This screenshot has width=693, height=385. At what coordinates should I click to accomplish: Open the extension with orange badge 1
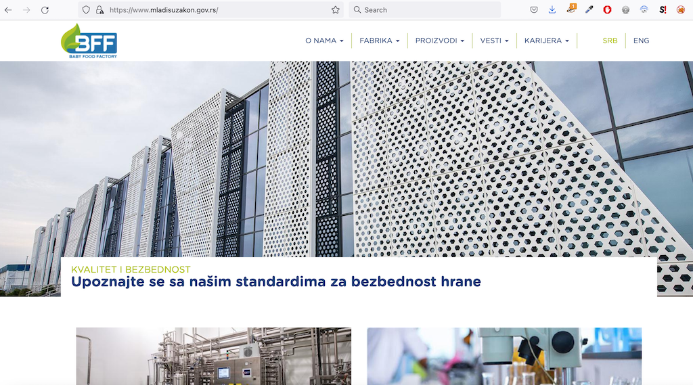[571, 9]
